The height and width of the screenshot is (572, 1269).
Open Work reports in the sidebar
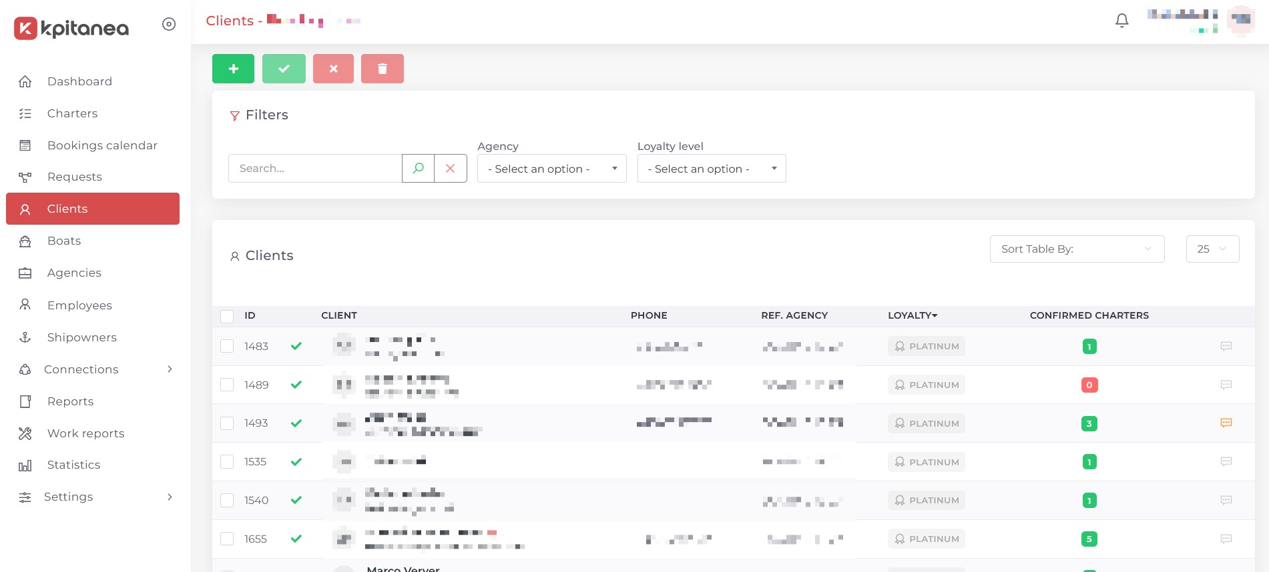click(x=93, y=433)
